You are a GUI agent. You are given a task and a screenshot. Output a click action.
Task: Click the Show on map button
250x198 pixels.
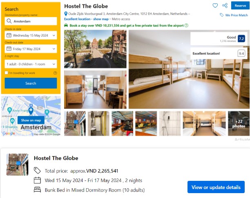click(x=31, y=120)
